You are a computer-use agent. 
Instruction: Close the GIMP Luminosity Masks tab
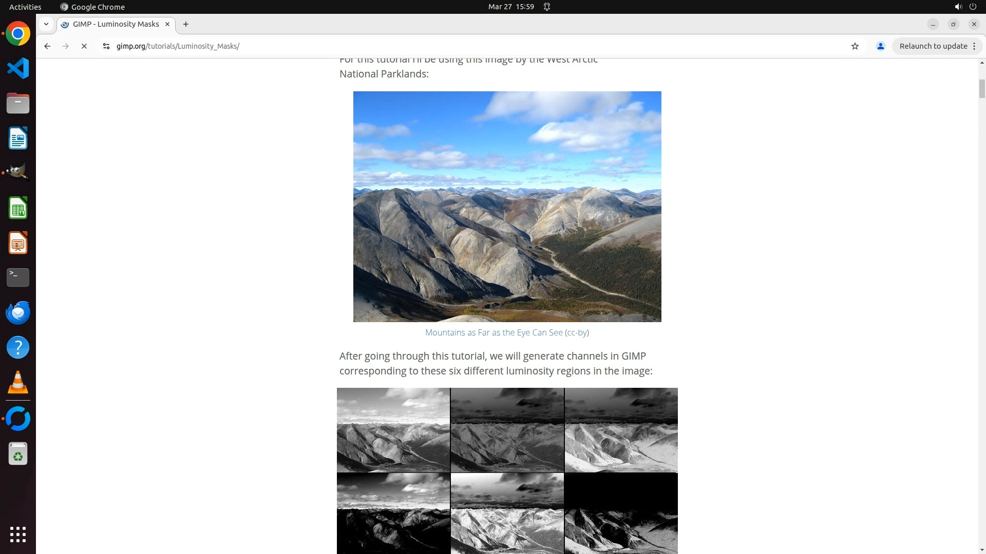(x=167, y=24)
